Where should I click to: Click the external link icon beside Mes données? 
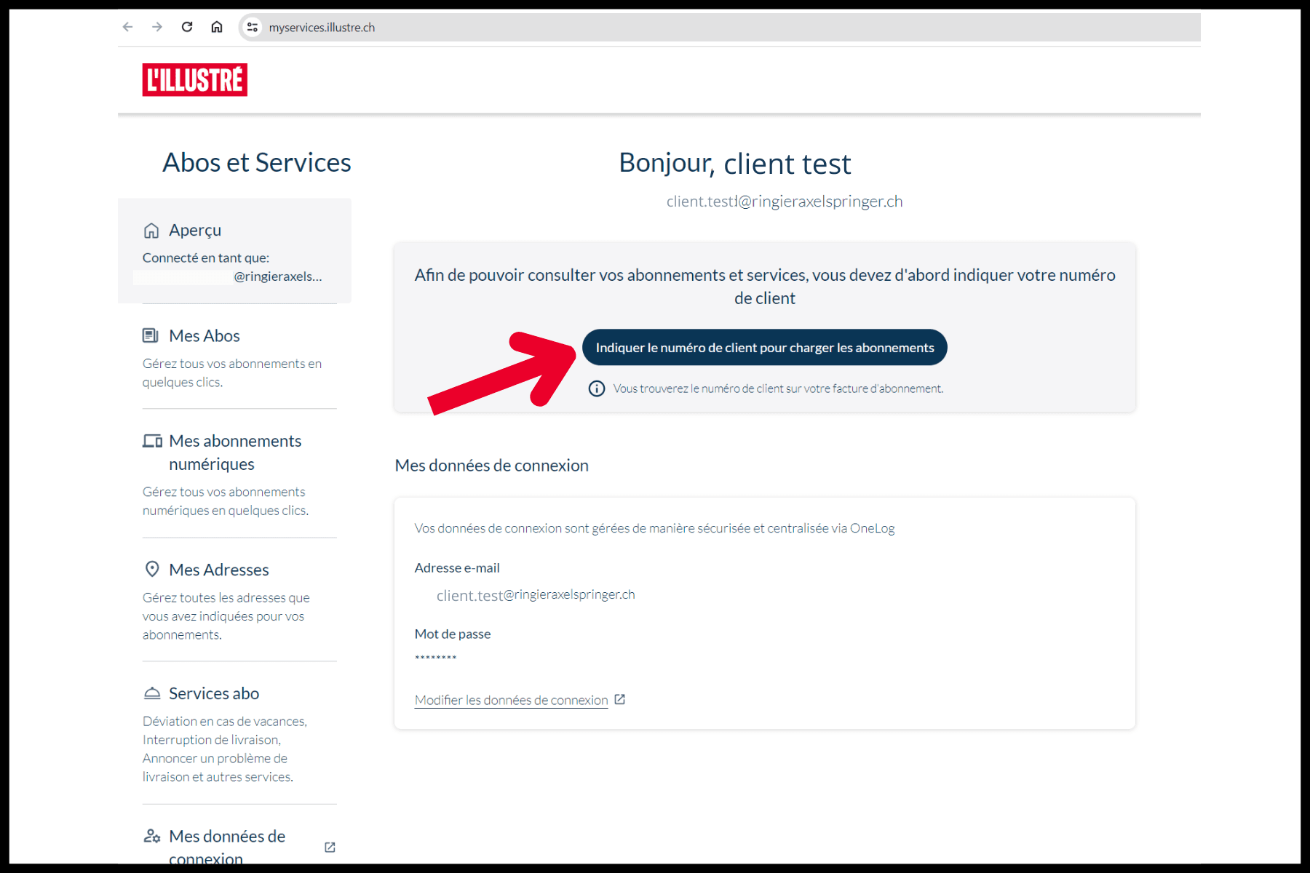pyautogui.click(x=329, y=847)
